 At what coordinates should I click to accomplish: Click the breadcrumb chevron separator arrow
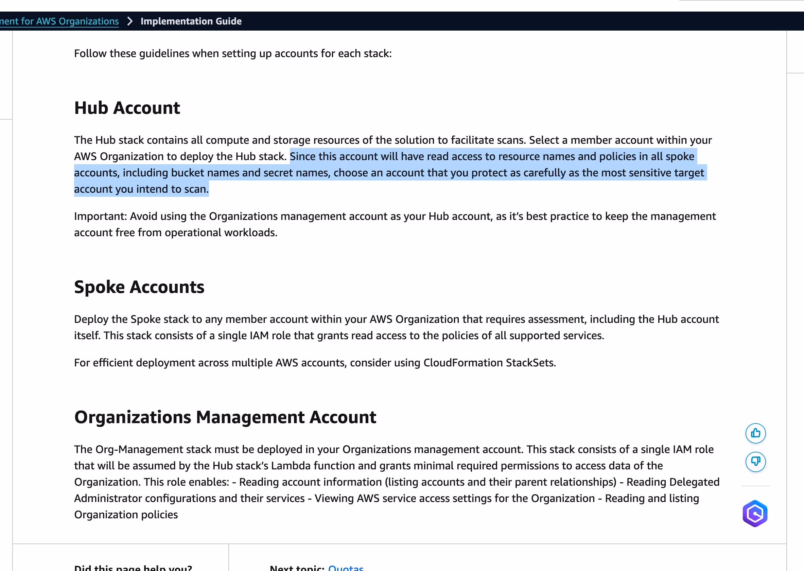[130, 21]
